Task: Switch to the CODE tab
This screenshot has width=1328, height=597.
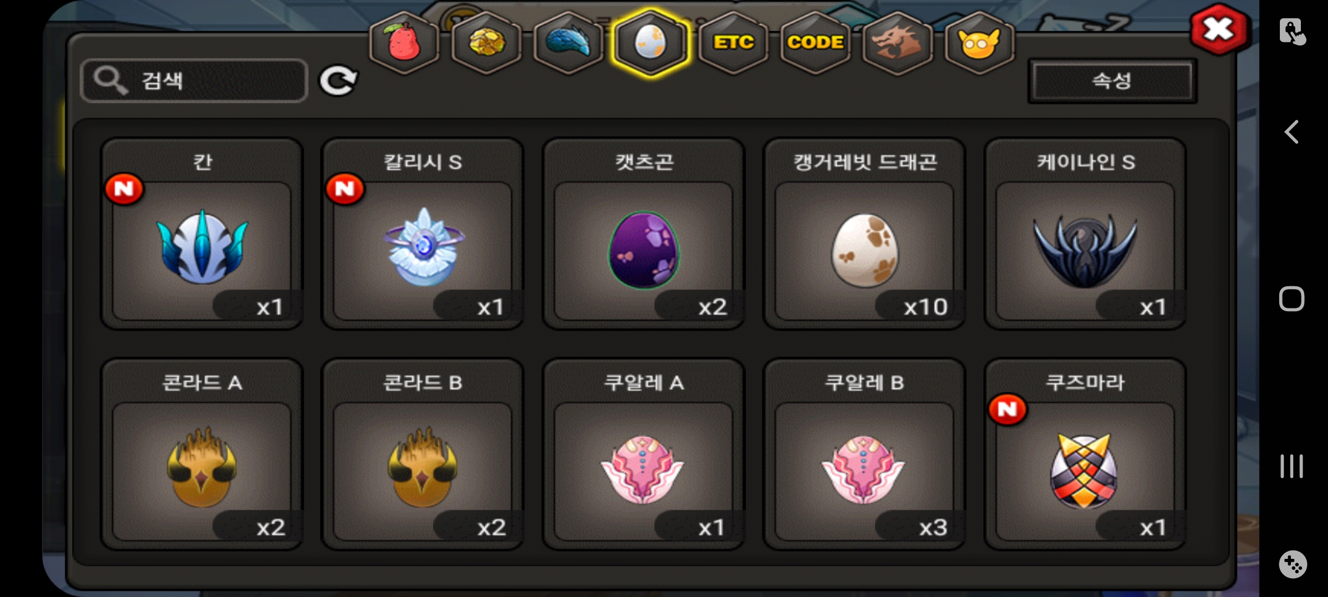Action: tap(815, 43)
